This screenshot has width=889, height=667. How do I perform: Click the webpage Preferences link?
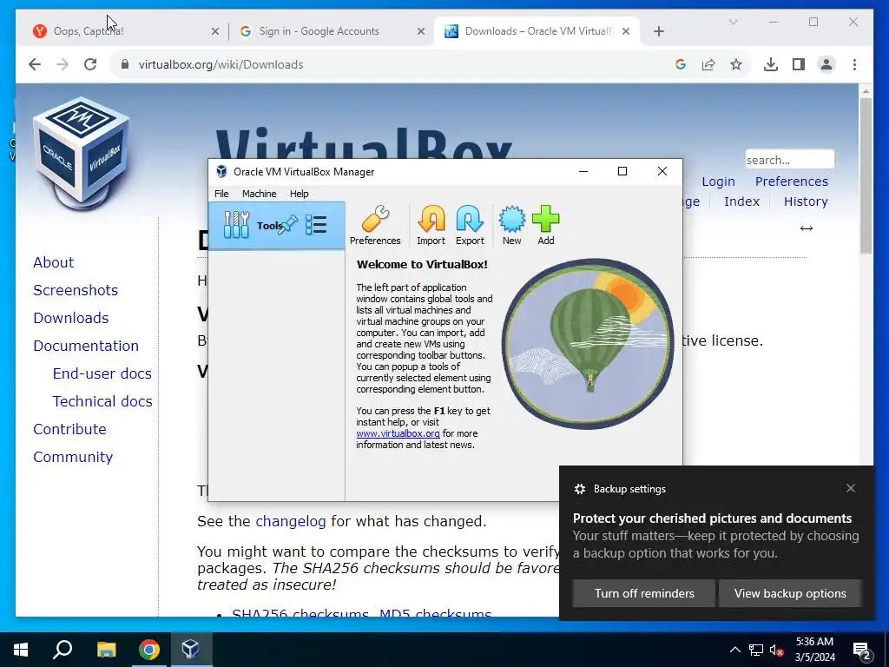pos(792,182)
